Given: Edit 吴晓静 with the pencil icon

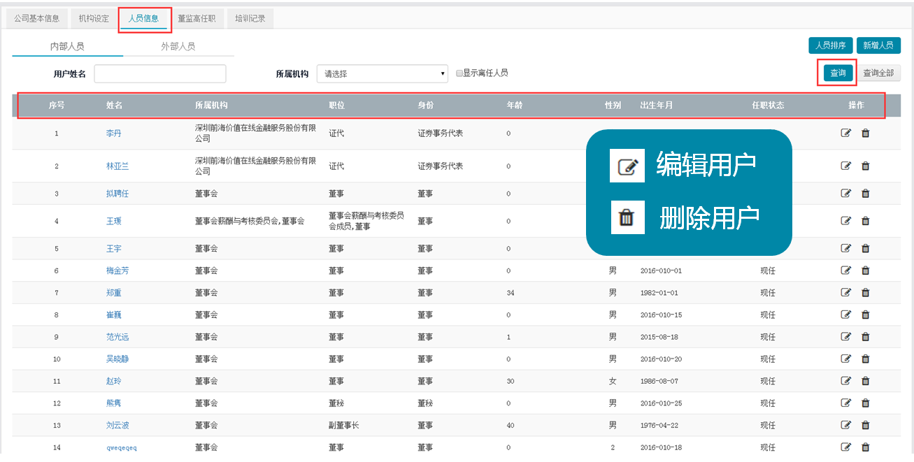Looking at the screenshot, I should (x=845, y=359).
